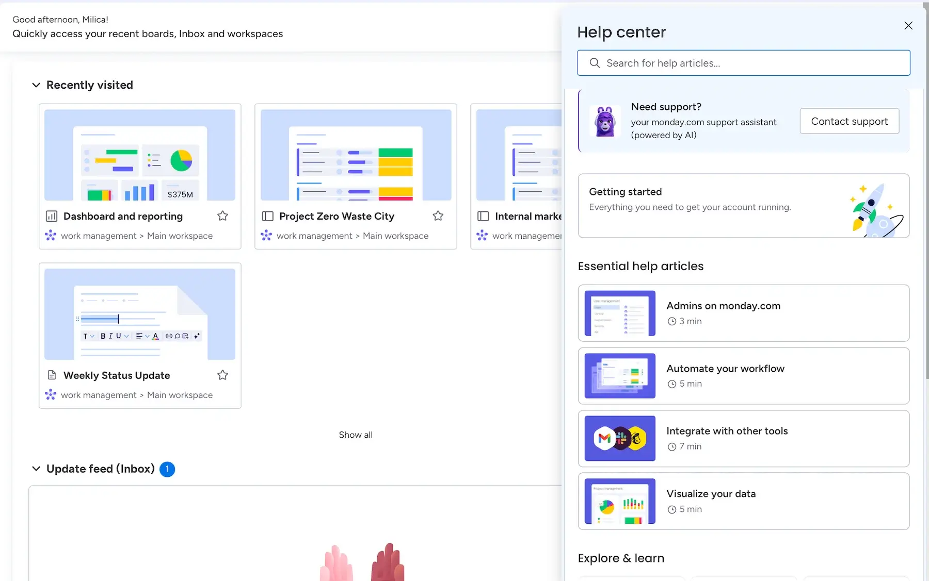This screenshot has height=581, width=929.
Task: Click clock icon beside 7 min
Action: pos(672,447)
